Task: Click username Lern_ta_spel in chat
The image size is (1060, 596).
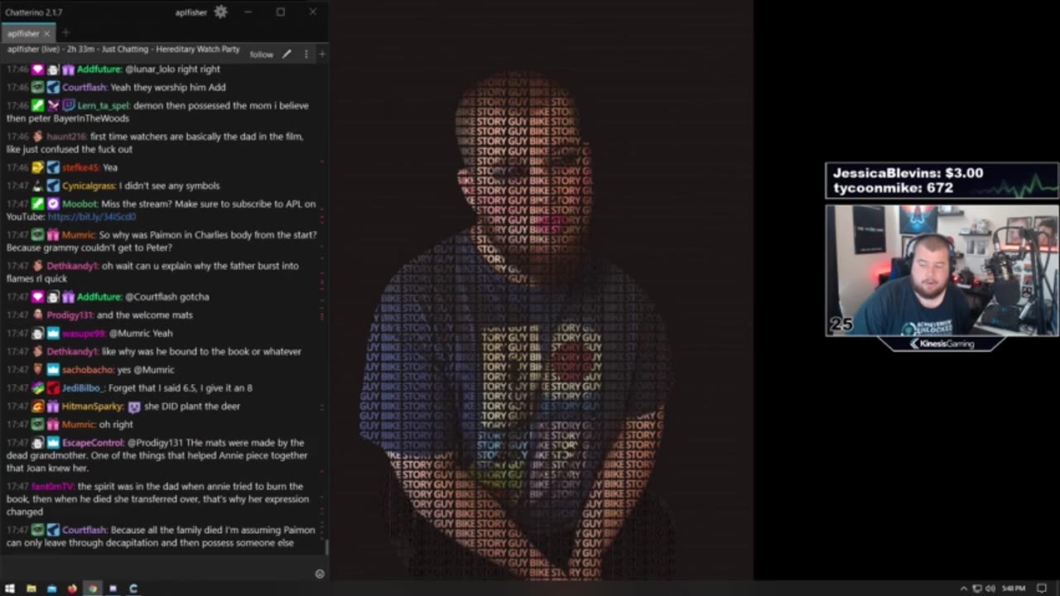Action: coord(104,106)
